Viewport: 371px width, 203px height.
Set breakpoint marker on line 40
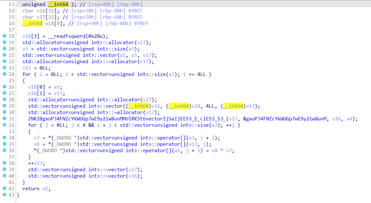click(4, 176)
